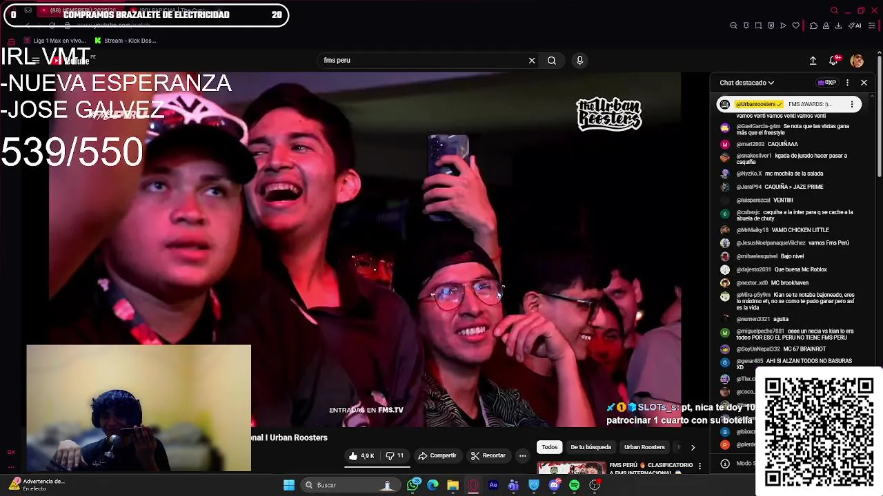Open options for FMS PERÚ CLASIFICATORIO video
The height and width of the screenshot is (496, 883).
tap(700, 466)
